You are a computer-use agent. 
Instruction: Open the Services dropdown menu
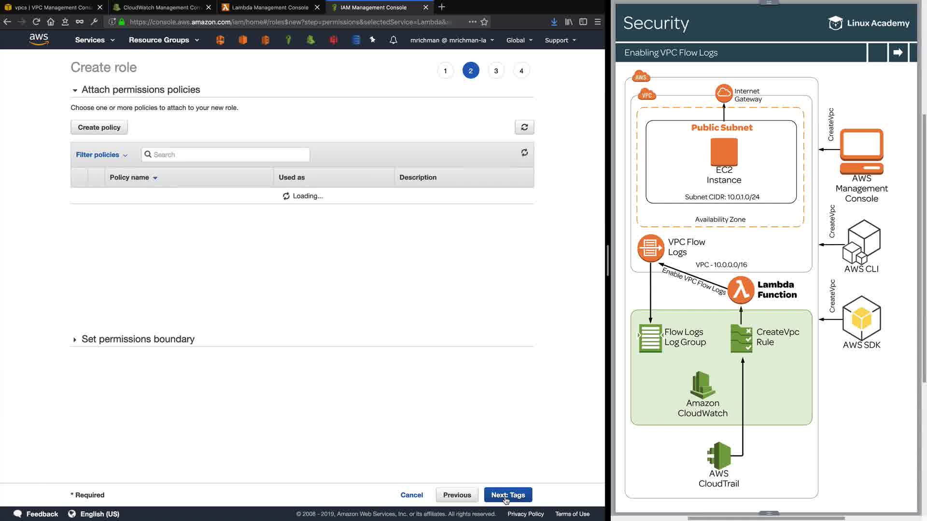(x=95, y=40)
